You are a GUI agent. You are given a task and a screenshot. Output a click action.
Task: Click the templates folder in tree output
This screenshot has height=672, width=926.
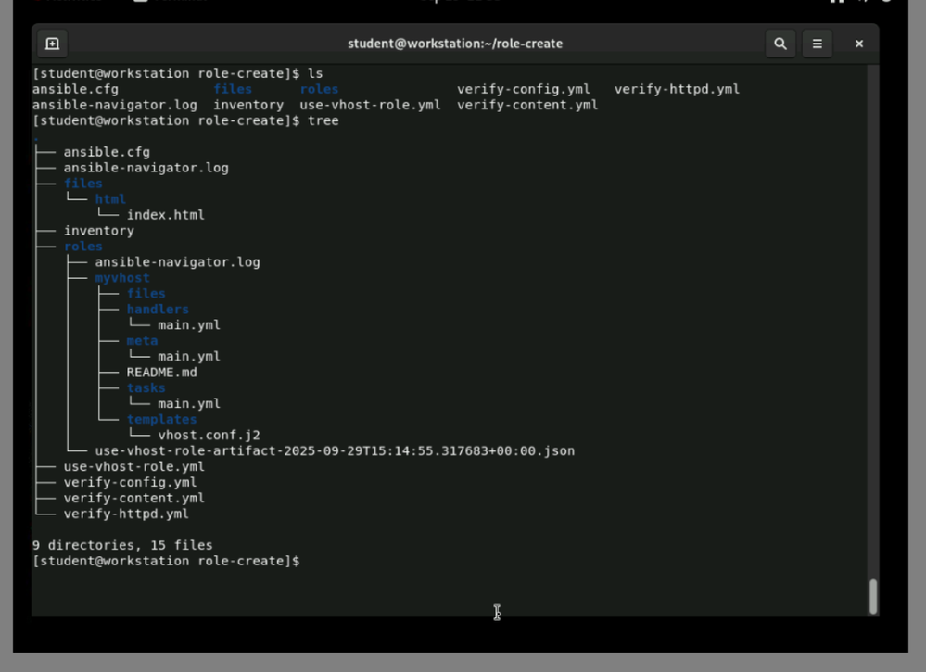click(161, 420)
